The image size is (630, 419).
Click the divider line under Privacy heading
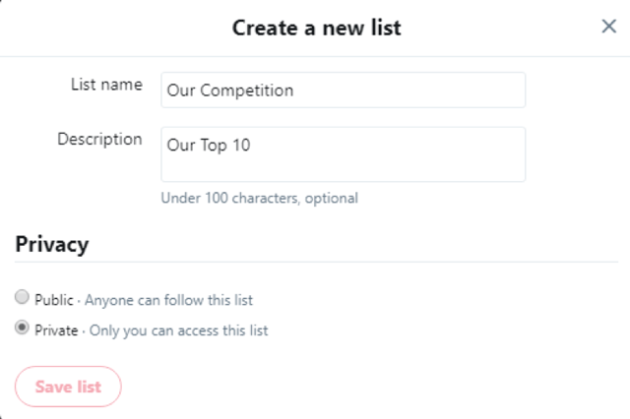pos(315,263)
